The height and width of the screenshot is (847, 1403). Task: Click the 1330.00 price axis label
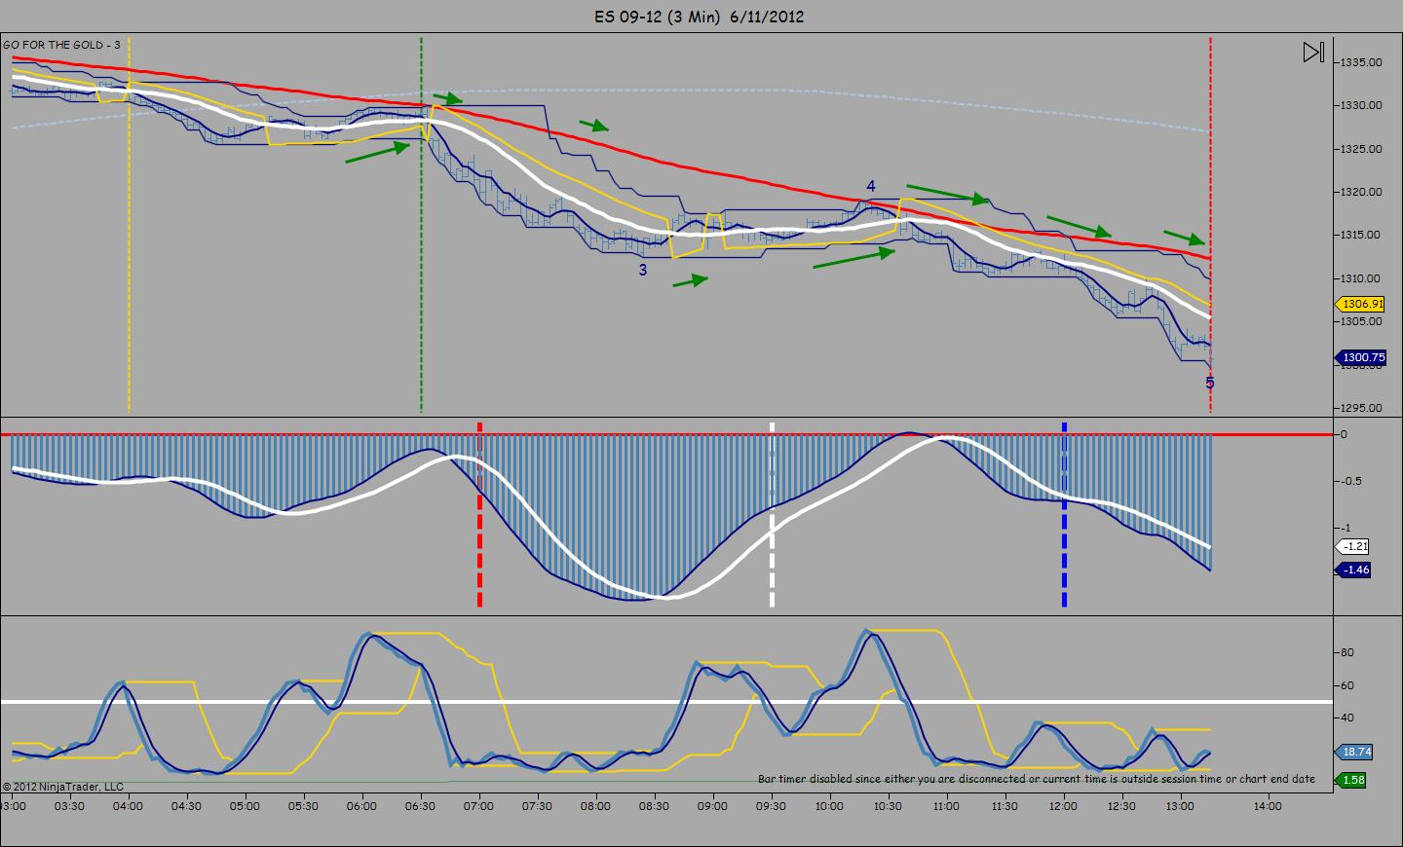coord(1361,105)
